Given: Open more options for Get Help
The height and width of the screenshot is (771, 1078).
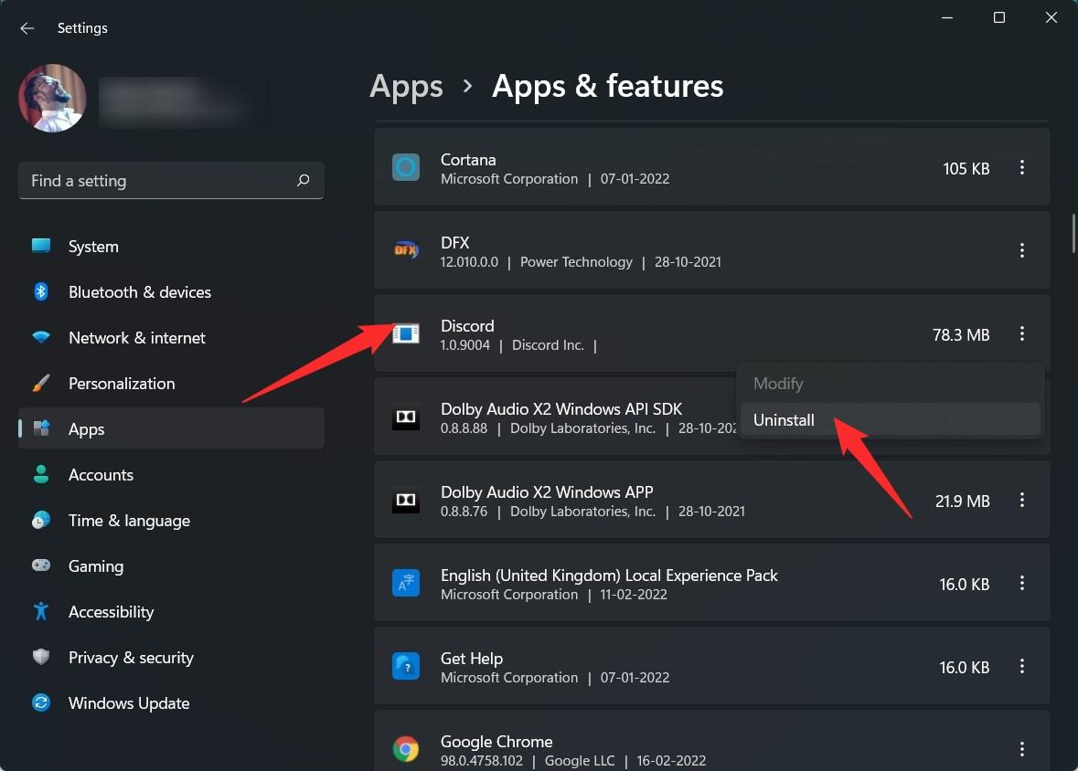Looking at the screenshot, I should tap(1022, 666).
